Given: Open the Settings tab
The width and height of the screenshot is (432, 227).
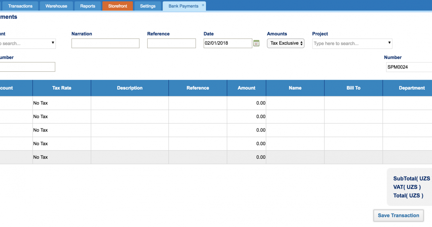Looking at the screenshot, I should coord(148,6).
